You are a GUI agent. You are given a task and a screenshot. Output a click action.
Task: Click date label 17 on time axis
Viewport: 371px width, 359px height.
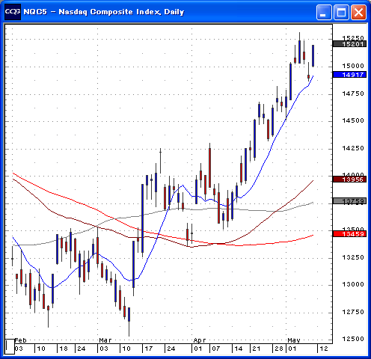(x=149, y=349)
